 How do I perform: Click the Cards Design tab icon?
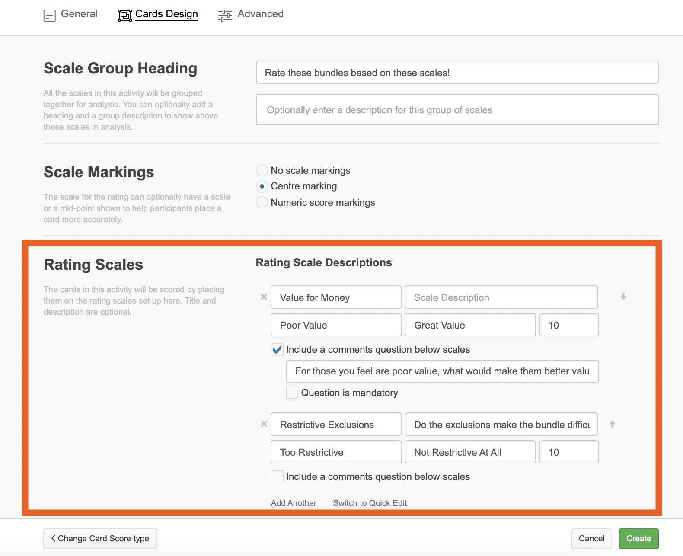pyautogui.click(x=124, y=16)
